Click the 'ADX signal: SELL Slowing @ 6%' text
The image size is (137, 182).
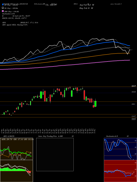[x=15, y=25]
